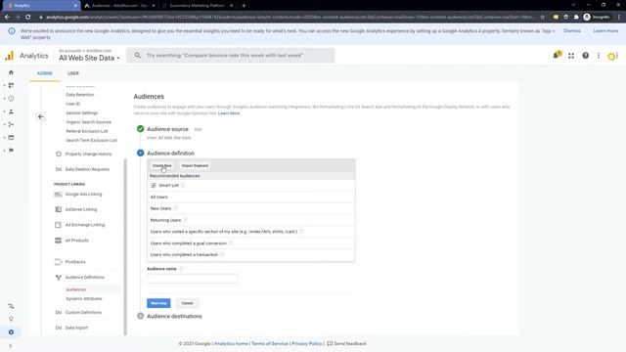Open the Home icon in left sidebar
626x352 pixels.
pyautogui.click(x=11, y=72)
